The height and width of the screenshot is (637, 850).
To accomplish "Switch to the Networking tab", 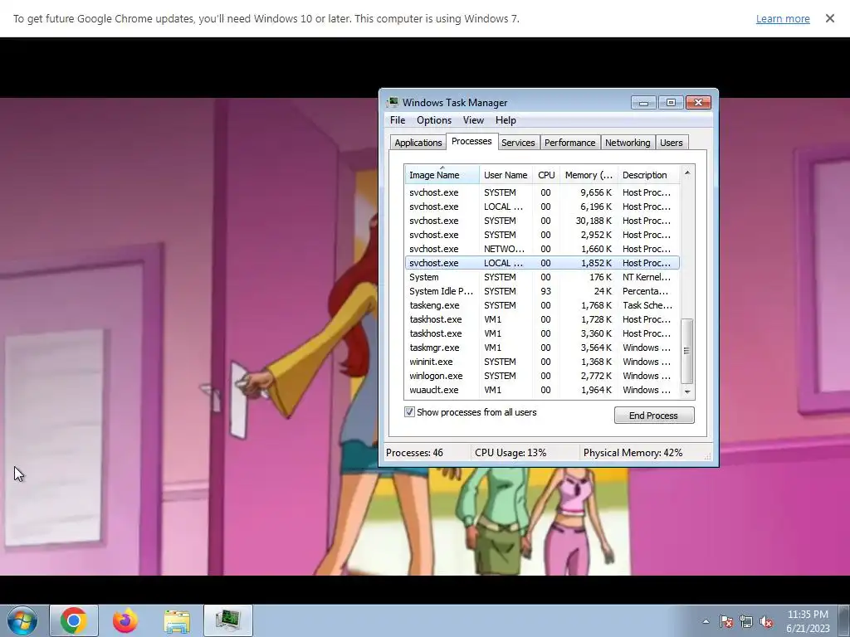I will tap(628, 143).
